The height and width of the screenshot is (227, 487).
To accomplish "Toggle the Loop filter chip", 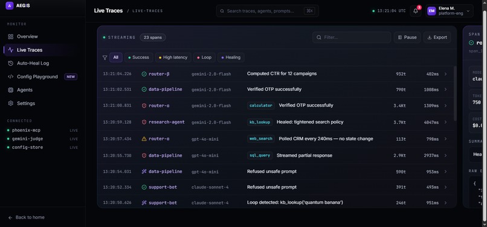I will point(204,57).
